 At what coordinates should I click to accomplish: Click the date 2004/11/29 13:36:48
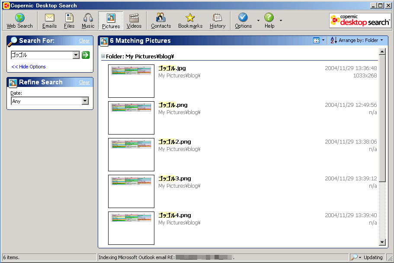pyautogui.click(x=351, y=68)
